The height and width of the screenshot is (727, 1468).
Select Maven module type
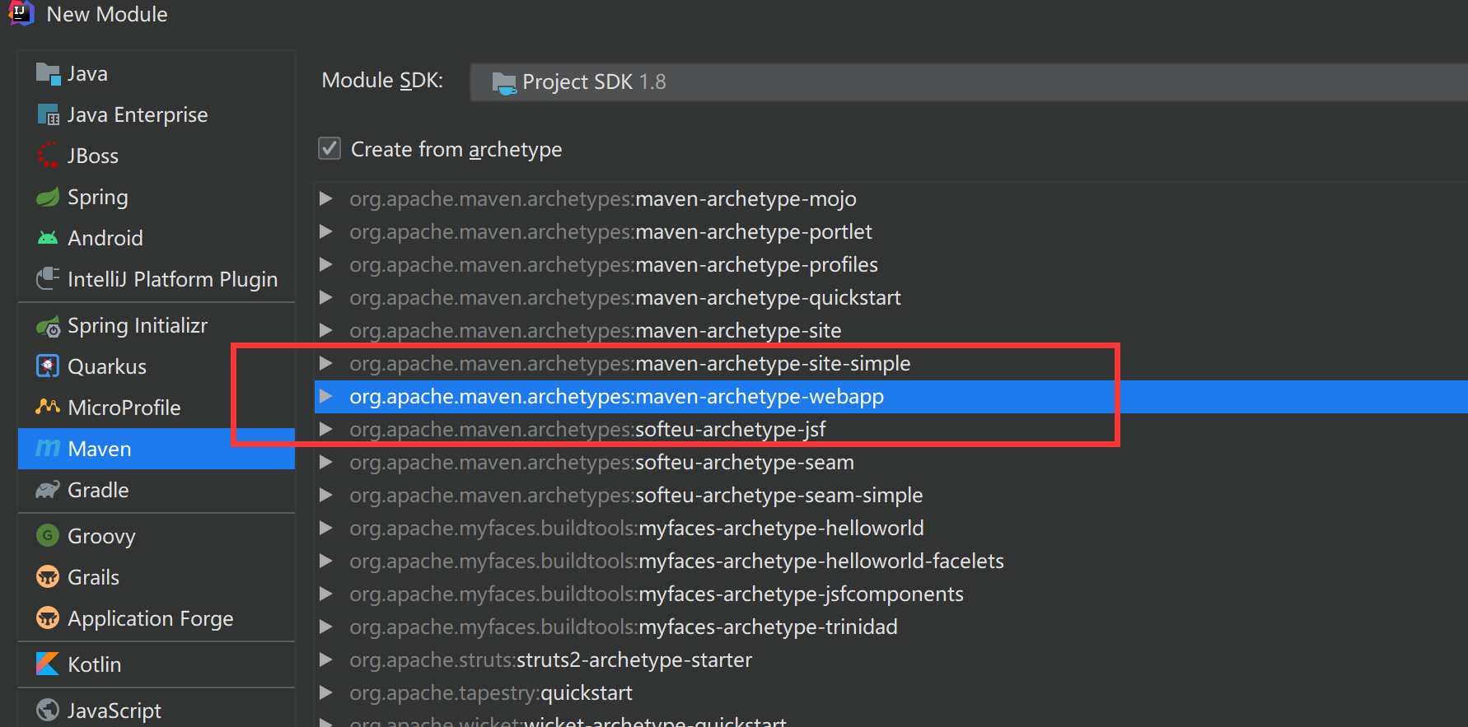click(x=157, y=449)
